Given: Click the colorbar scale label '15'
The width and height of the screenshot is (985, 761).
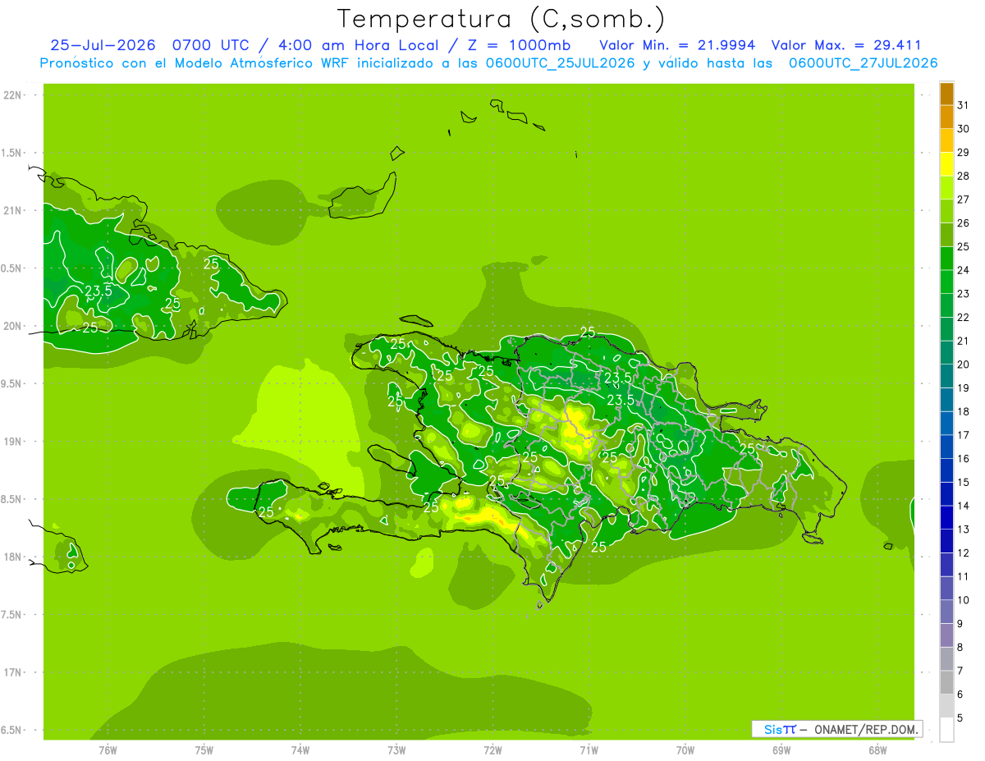Looking at the screenshot, I should pos(964,482).
